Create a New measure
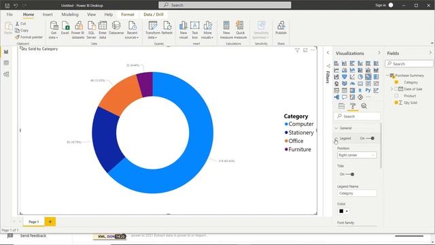The image size is (435, 245). click(226, 30)
